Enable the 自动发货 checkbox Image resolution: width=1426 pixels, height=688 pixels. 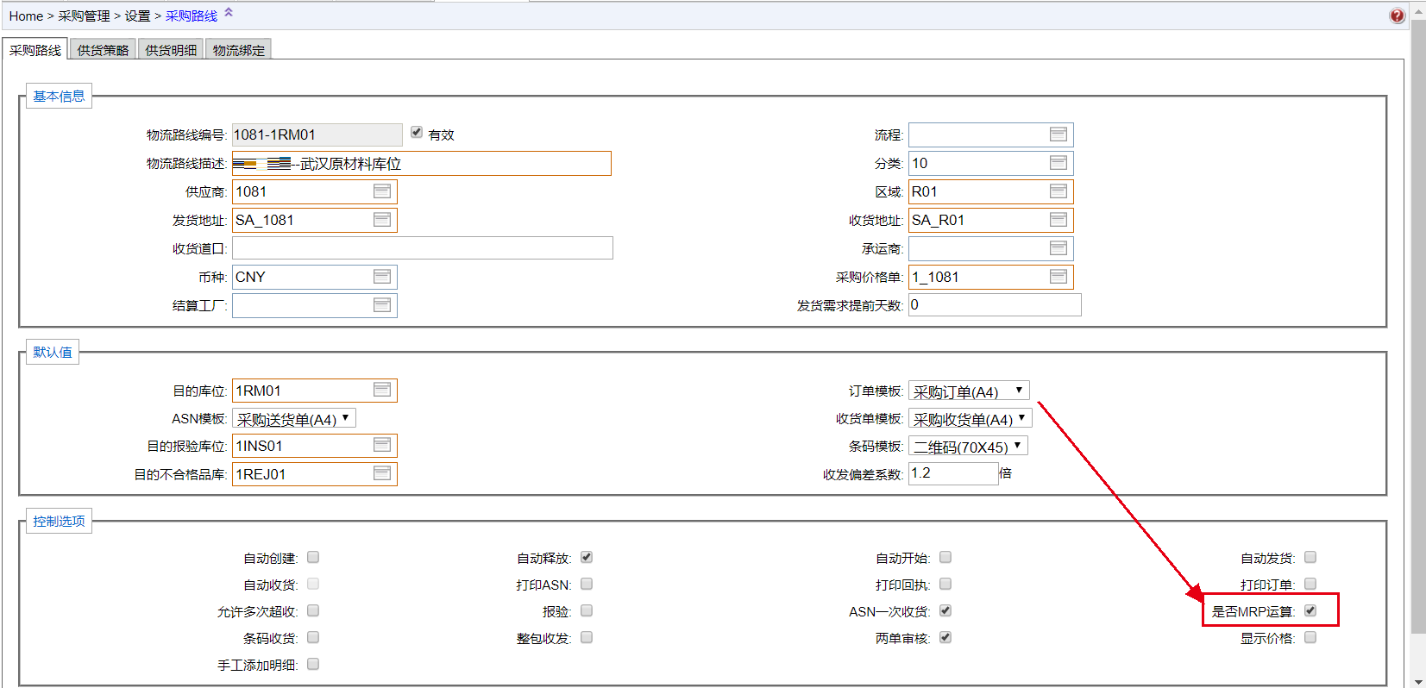(x=1310, y=557)
